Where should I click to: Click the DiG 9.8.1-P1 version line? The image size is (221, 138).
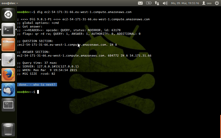(x=83, y=19)
